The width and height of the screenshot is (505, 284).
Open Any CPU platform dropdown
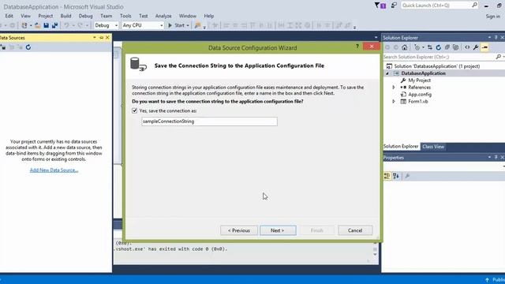click(161, 25)
